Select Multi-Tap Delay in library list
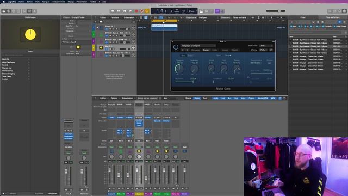Screen dimensions: 348x196 point(9,62)
